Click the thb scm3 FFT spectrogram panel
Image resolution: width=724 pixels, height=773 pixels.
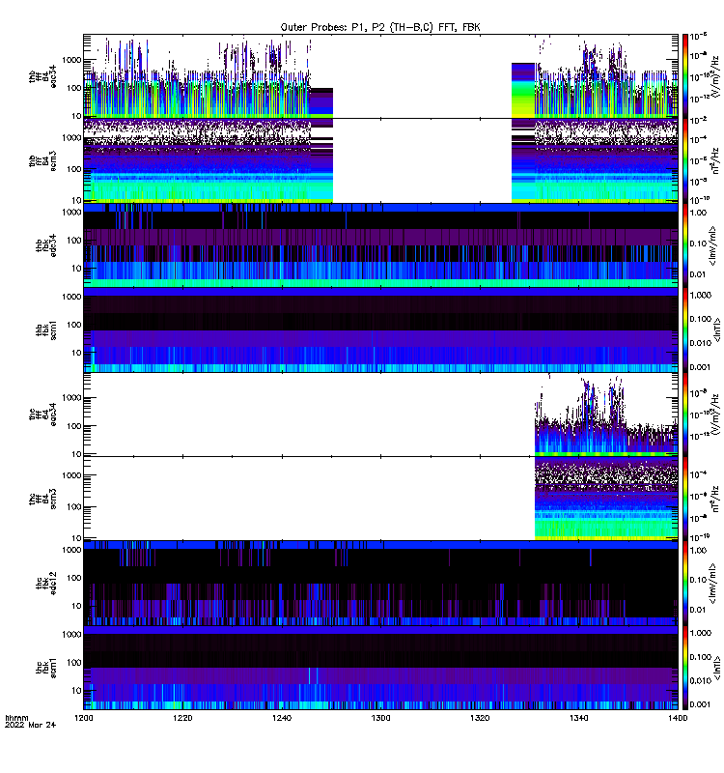point(380,160)
